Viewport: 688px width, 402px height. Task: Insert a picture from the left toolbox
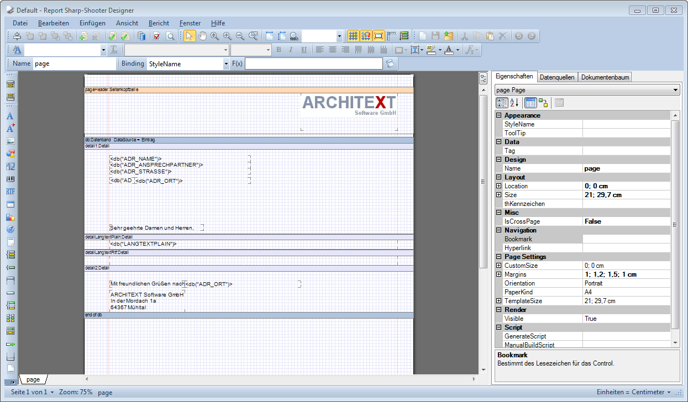(x=10, y=141)
